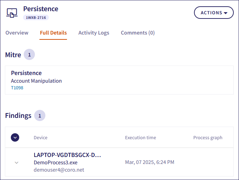Collapse all findings with the circular chevron
Screen dimensions: 239x180
15,137
